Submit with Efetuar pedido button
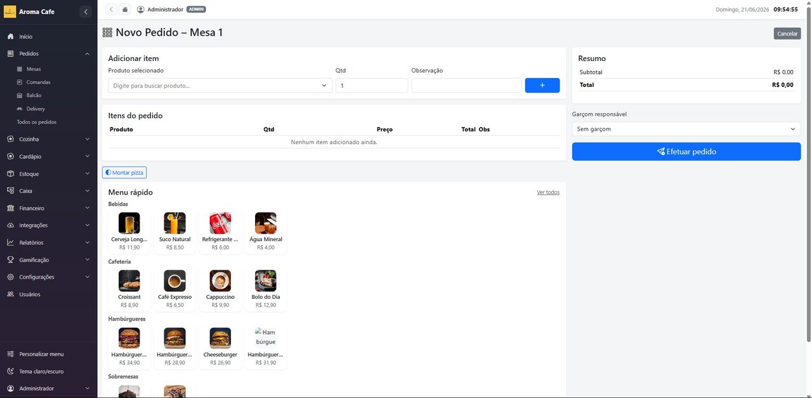812x398 pixels. pos(686,152)
